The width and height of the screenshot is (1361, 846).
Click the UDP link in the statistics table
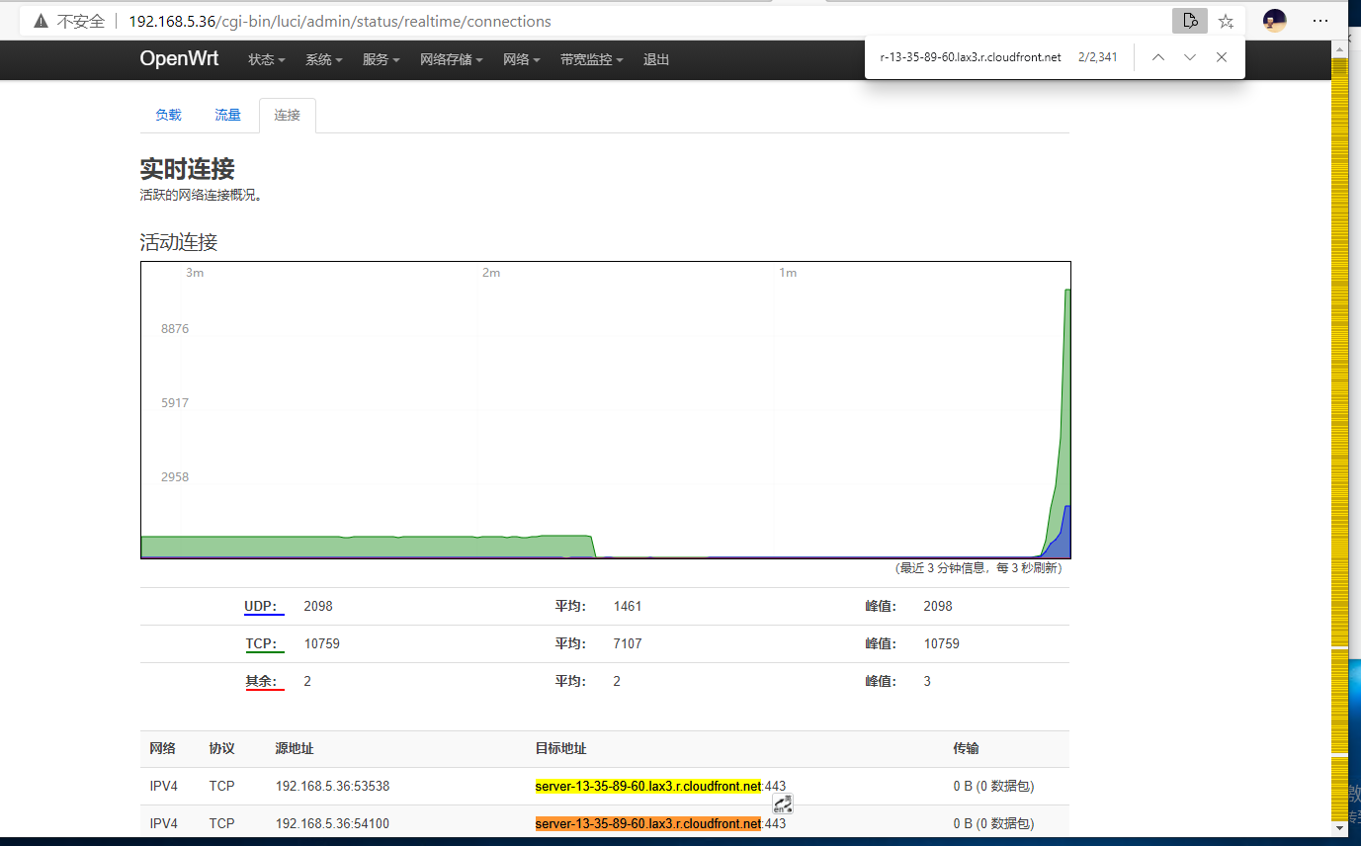tap(263, 606)
